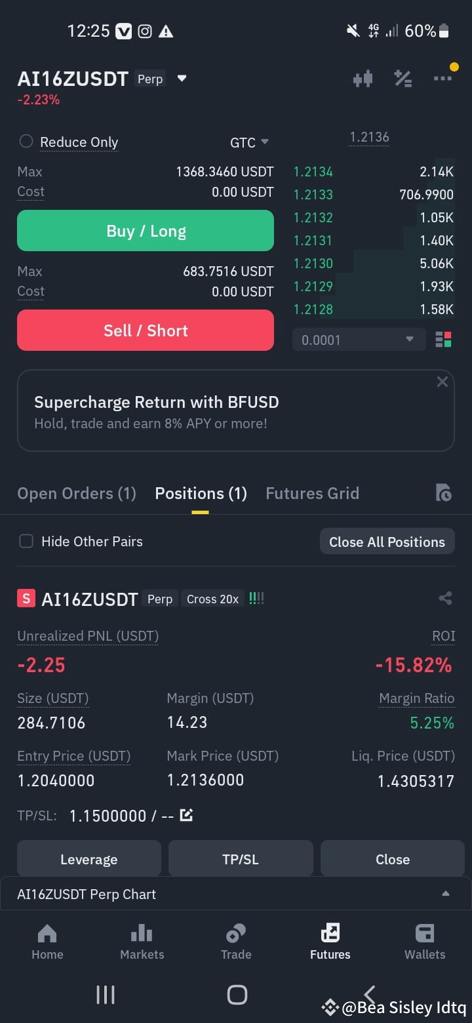This screenshot has width=472, height=1023.
Task: Open the percent calculator icon
Action: pos(403,79)
